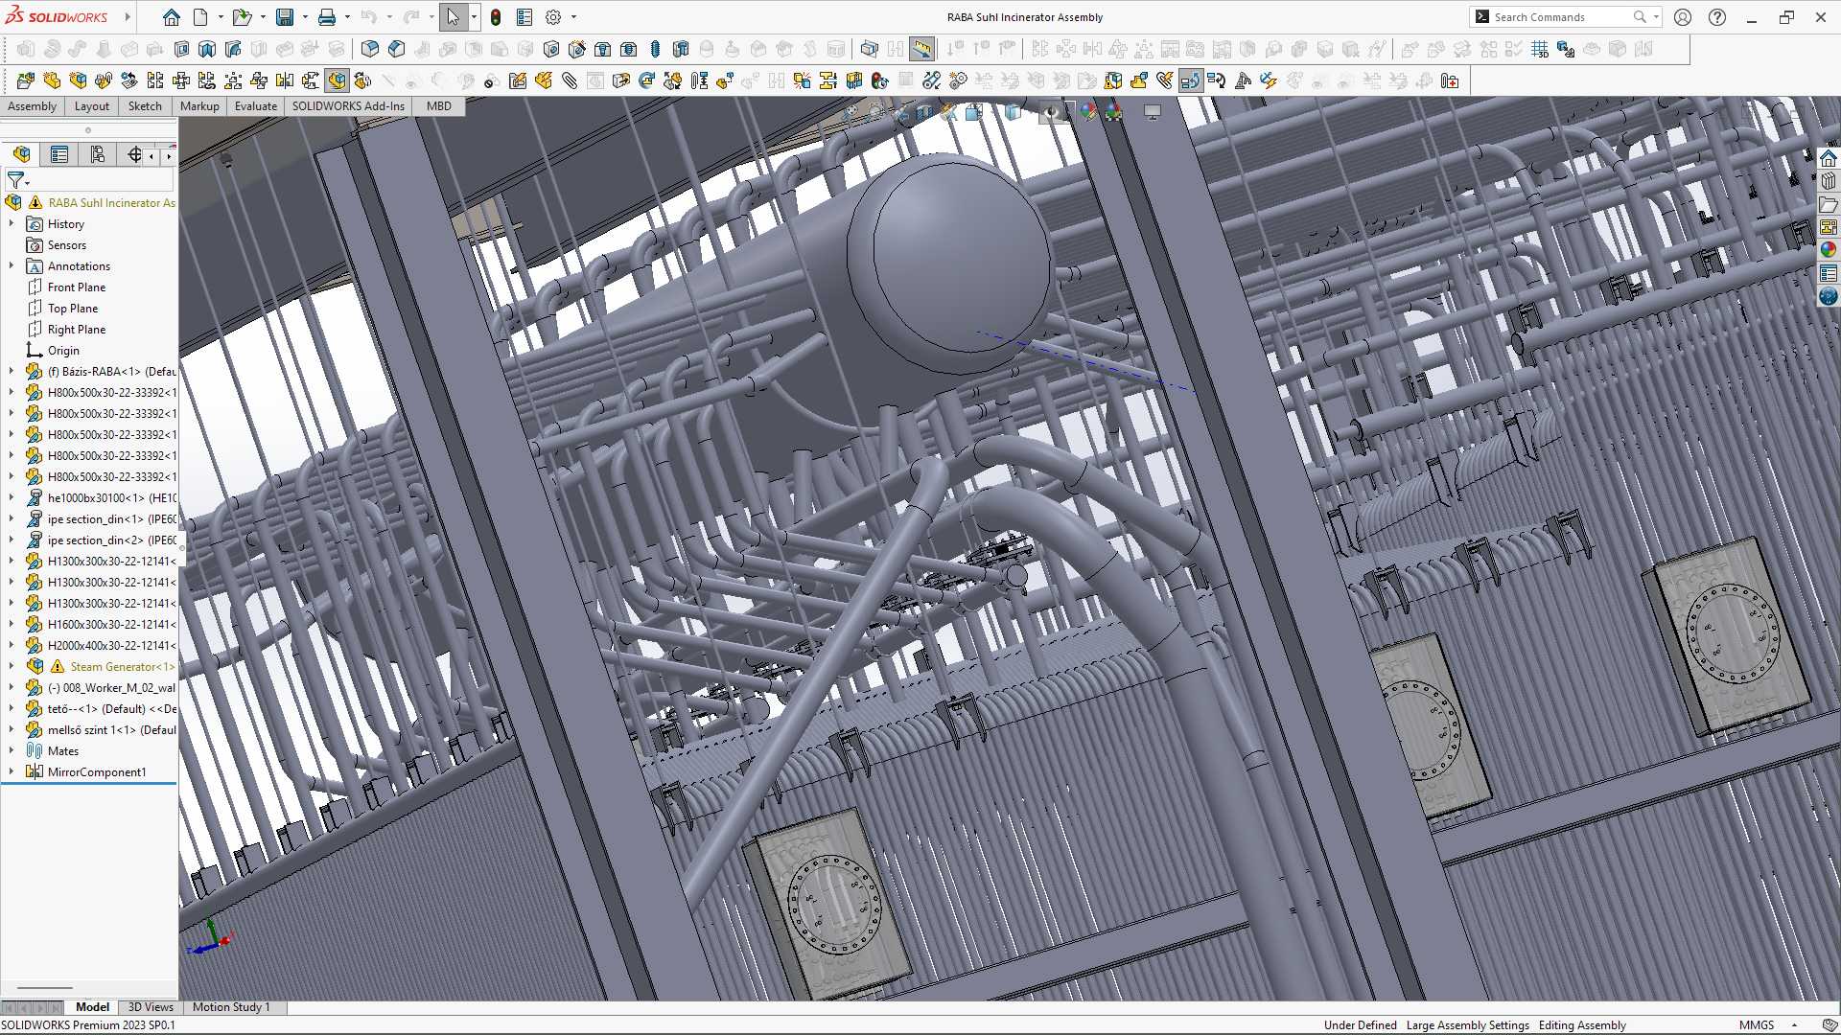
Task: Switch to the Sketch tab
Action: 145,106
